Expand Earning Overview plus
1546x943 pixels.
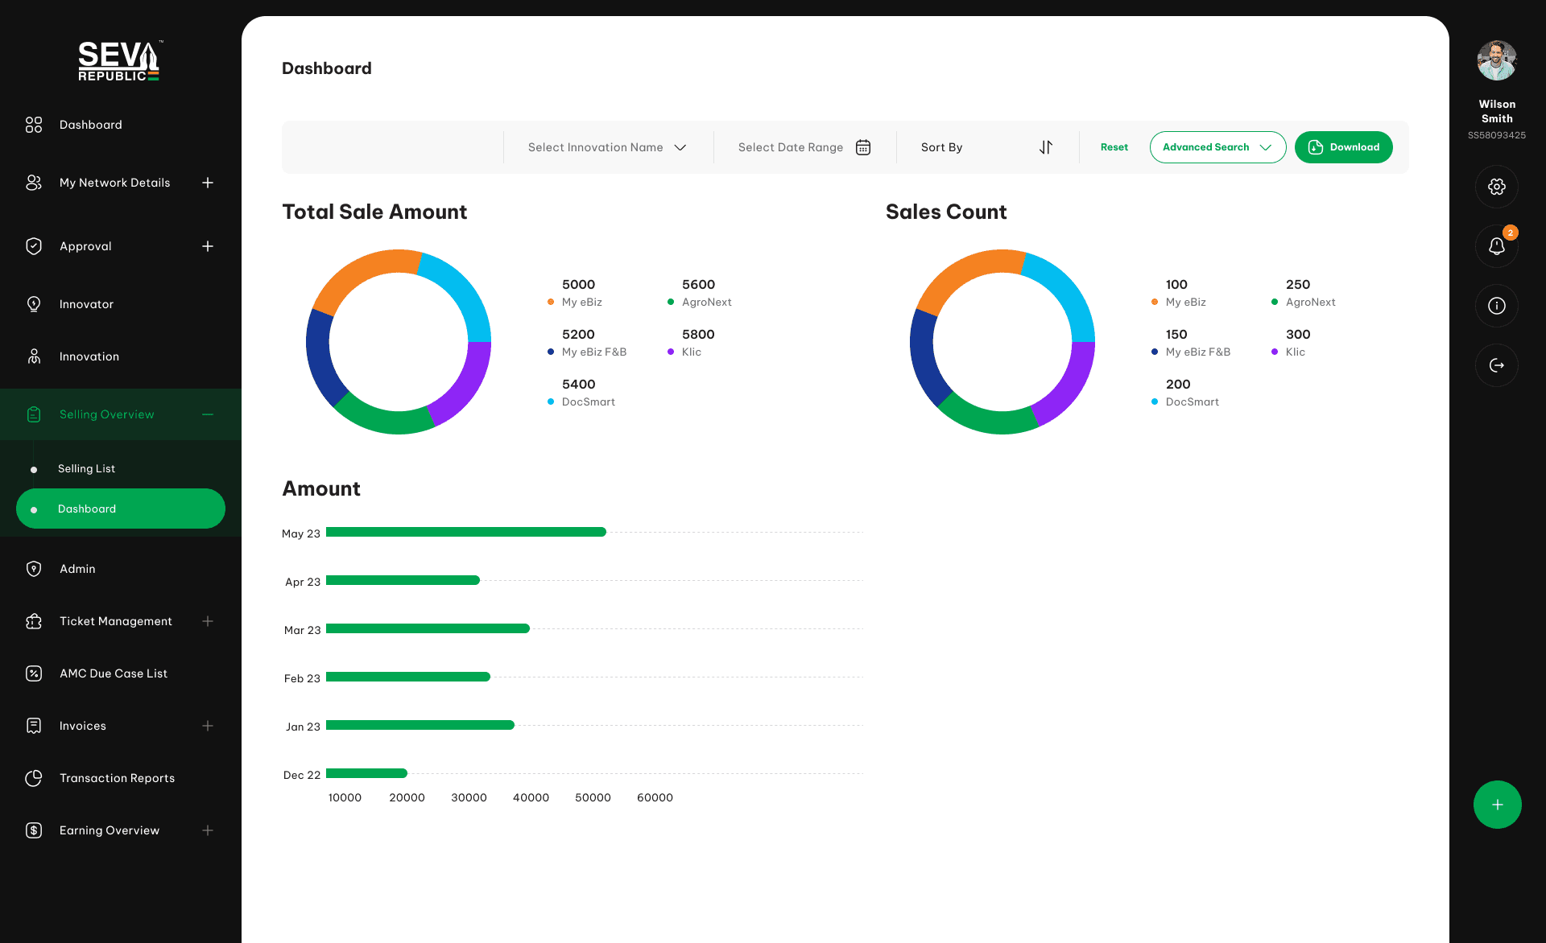pos(208,830)
